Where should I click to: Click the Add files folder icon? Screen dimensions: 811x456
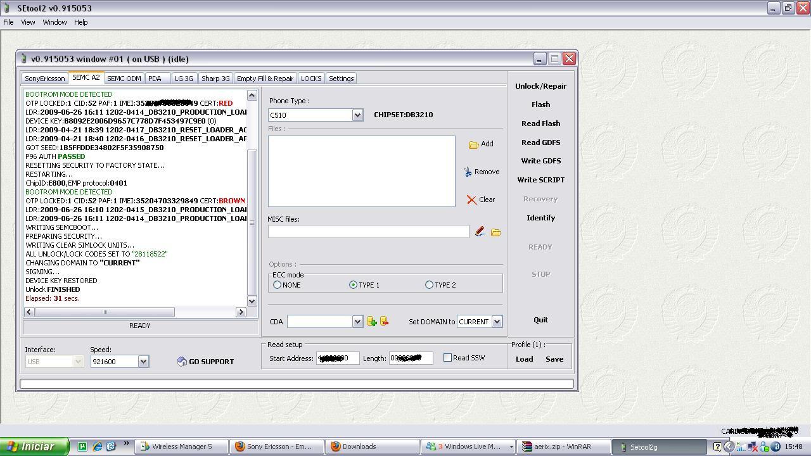[x=473, y=144]
